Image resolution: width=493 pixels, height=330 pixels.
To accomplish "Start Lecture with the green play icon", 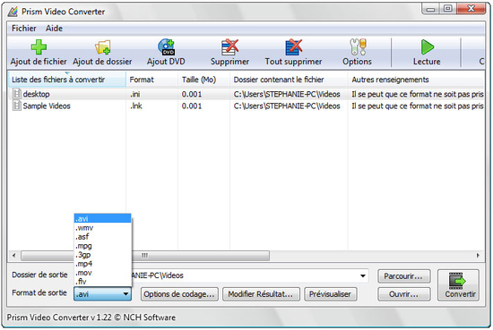I will [x=428, y=47].
